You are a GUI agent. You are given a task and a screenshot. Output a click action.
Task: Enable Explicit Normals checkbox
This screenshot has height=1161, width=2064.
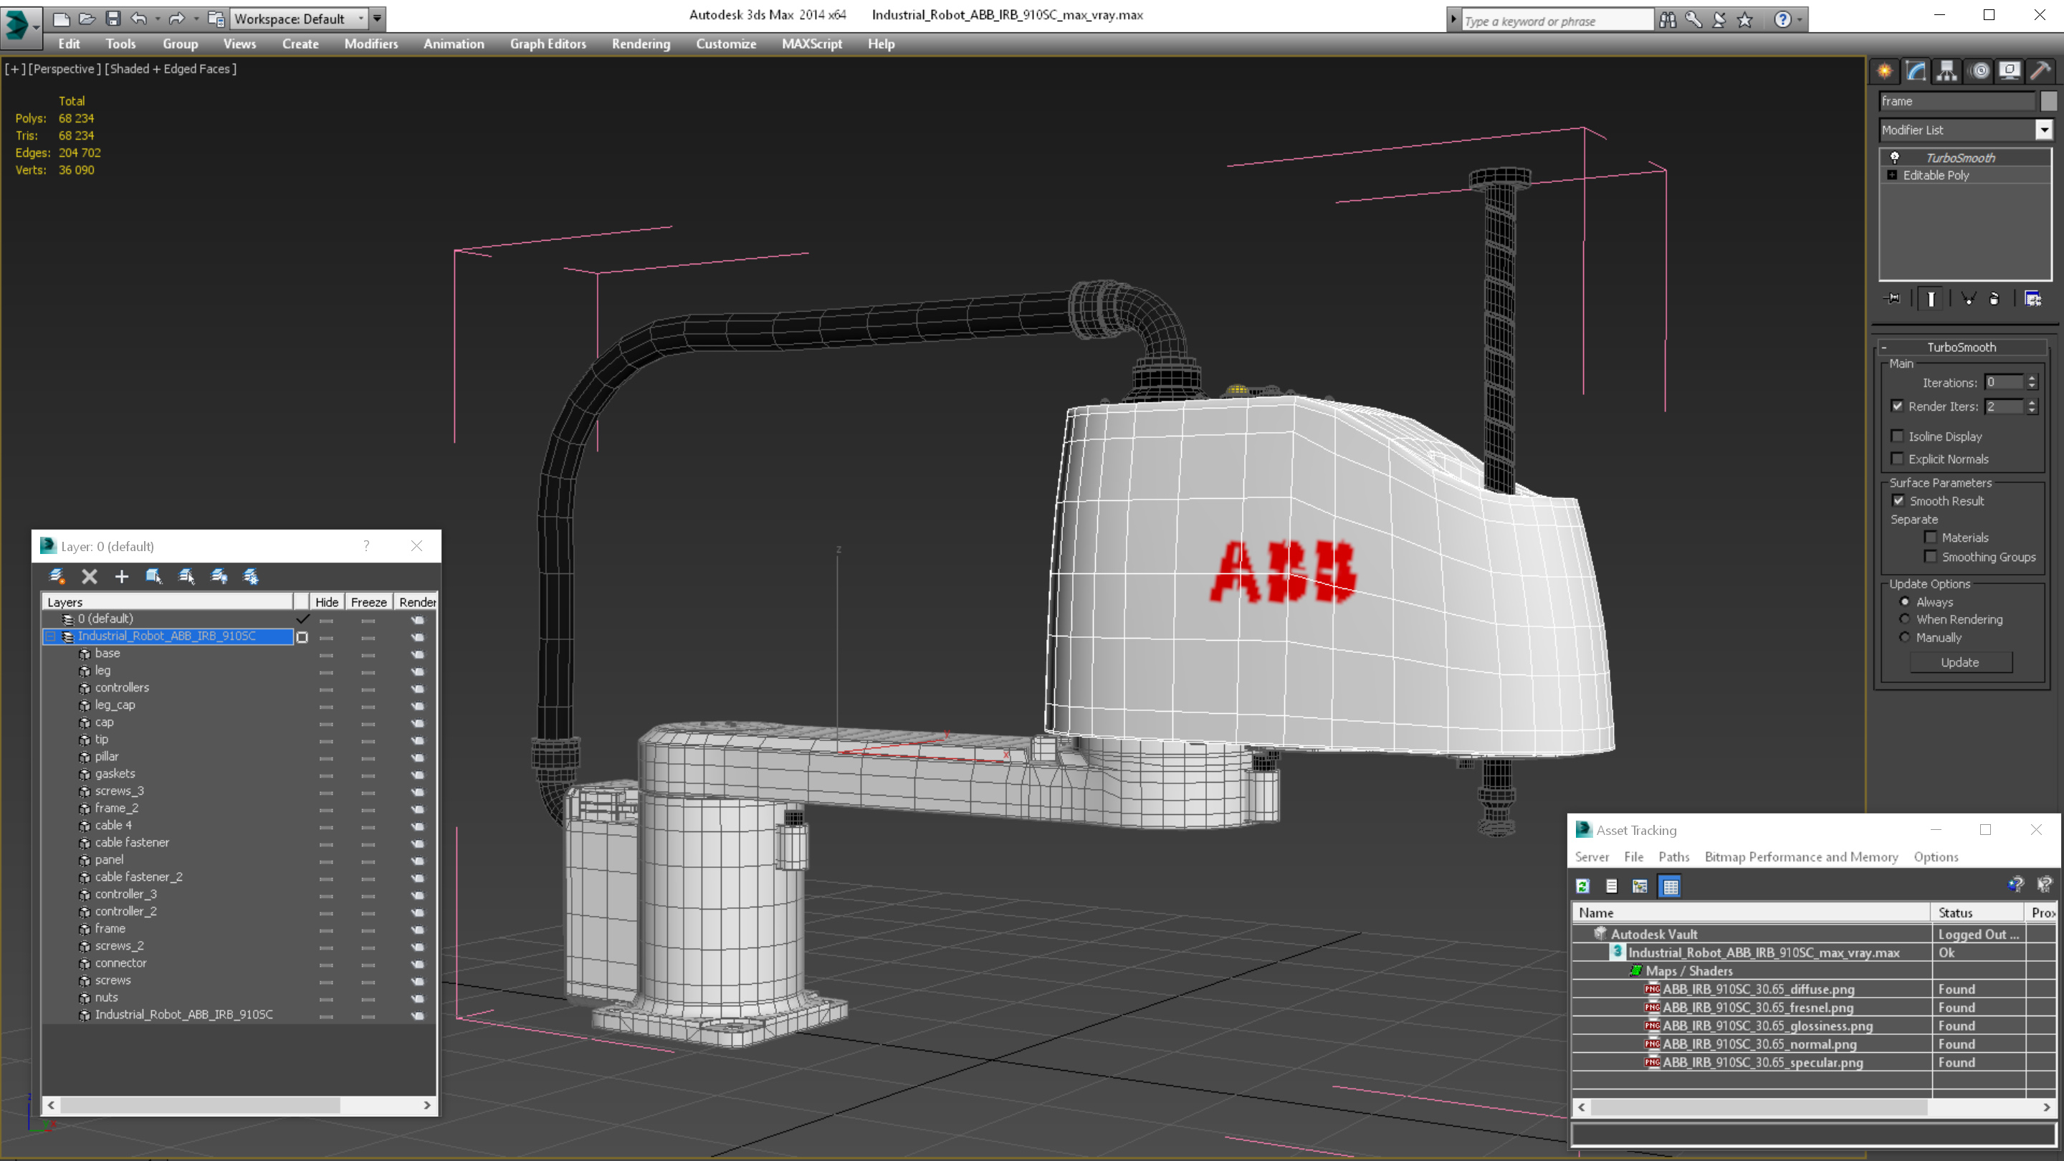(x=1896, y=459)
